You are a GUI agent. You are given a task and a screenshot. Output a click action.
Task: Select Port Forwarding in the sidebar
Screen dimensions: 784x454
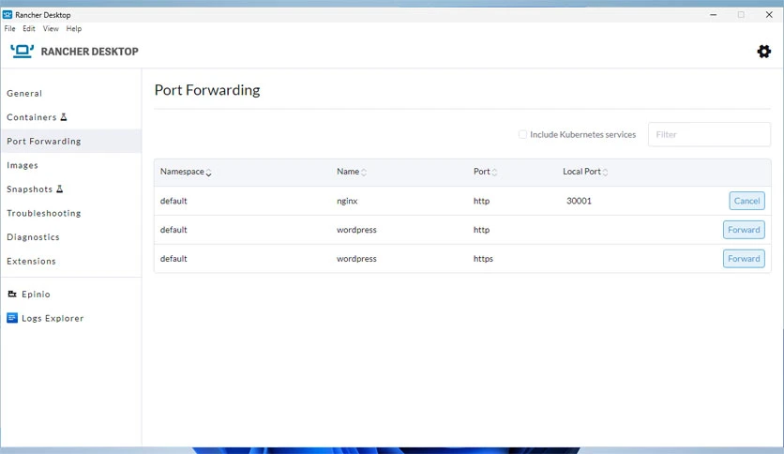[71, 141]
